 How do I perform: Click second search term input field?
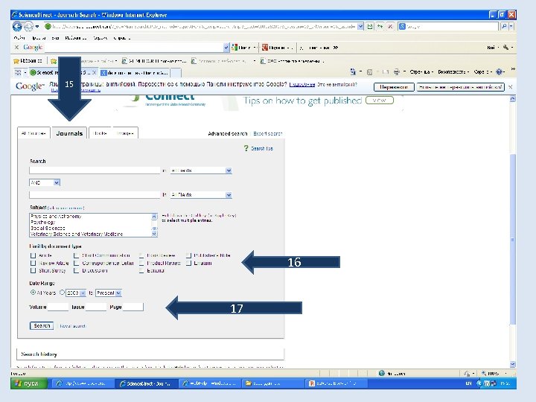(95, 195)
